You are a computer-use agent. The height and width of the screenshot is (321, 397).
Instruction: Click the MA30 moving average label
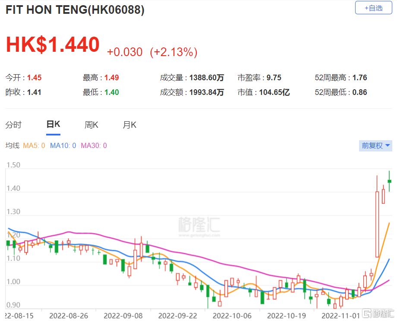coord(94,145)
